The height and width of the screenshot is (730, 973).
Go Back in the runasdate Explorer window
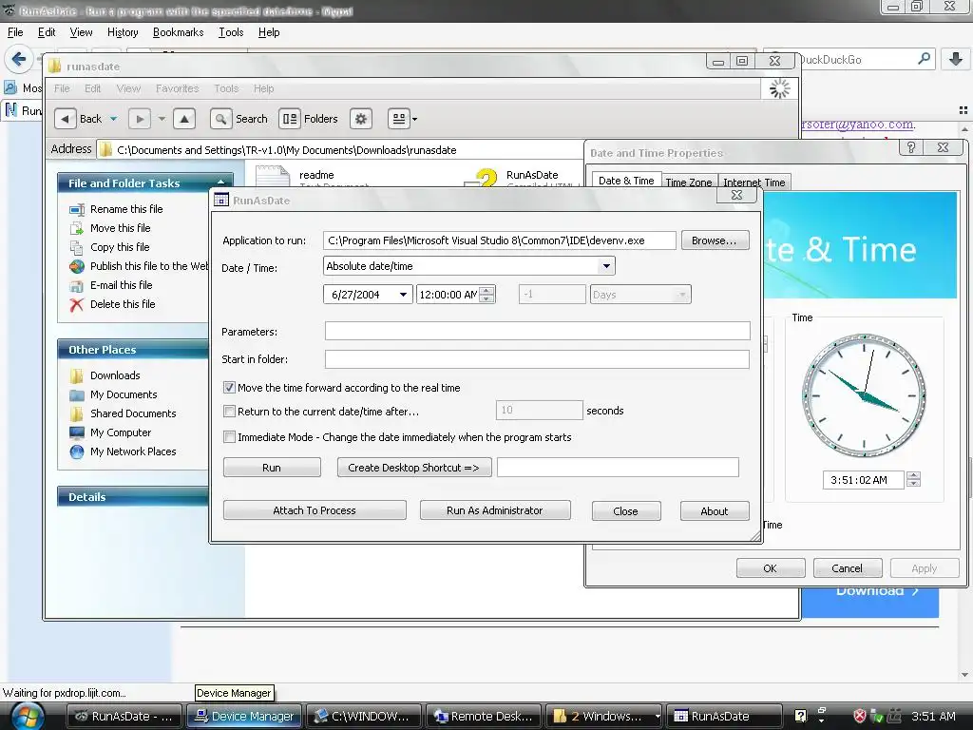click(x=78, y=119)
